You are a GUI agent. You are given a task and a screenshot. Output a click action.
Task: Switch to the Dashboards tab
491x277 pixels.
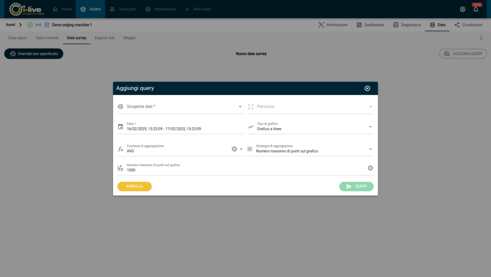pos(370,25)
